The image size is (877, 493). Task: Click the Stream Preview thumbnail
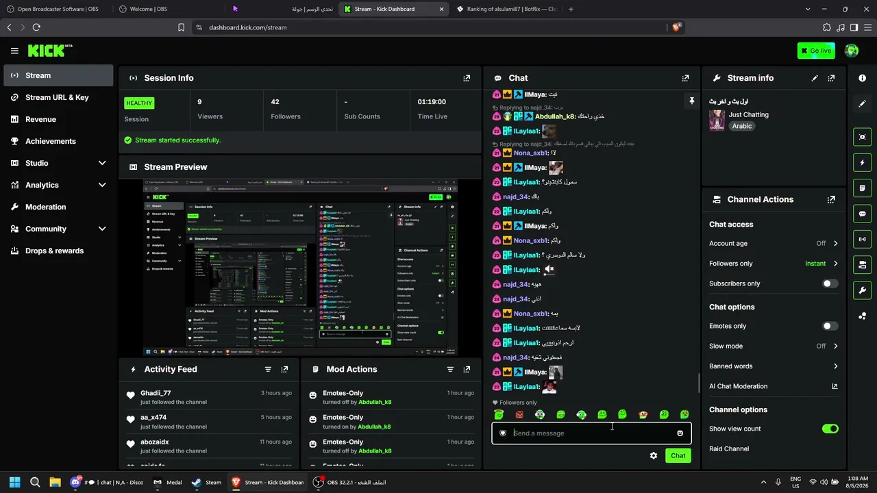tap(300, 267)
